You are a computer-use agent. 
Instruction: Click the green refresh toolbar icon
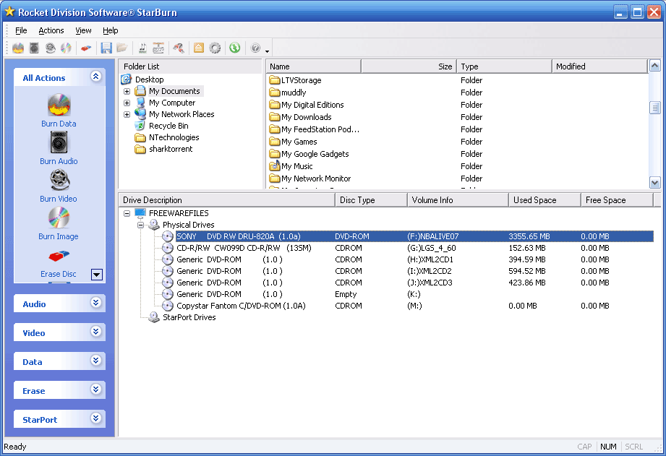click(x=235, y=48)
